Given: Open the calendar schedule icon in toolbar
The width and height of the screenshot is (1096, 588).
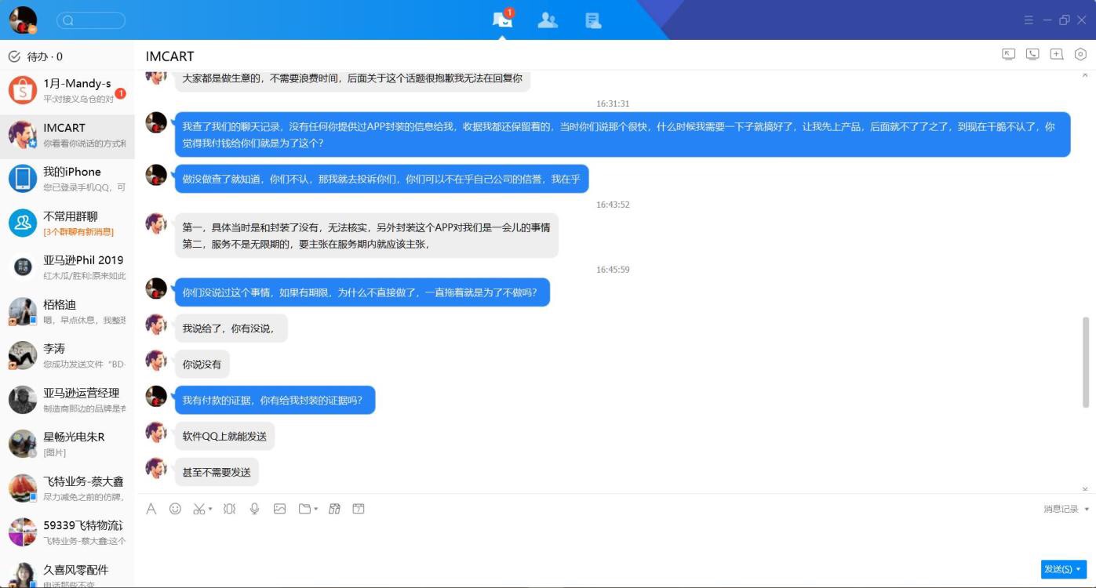Looking at the screenshot, I should point(359,509).
